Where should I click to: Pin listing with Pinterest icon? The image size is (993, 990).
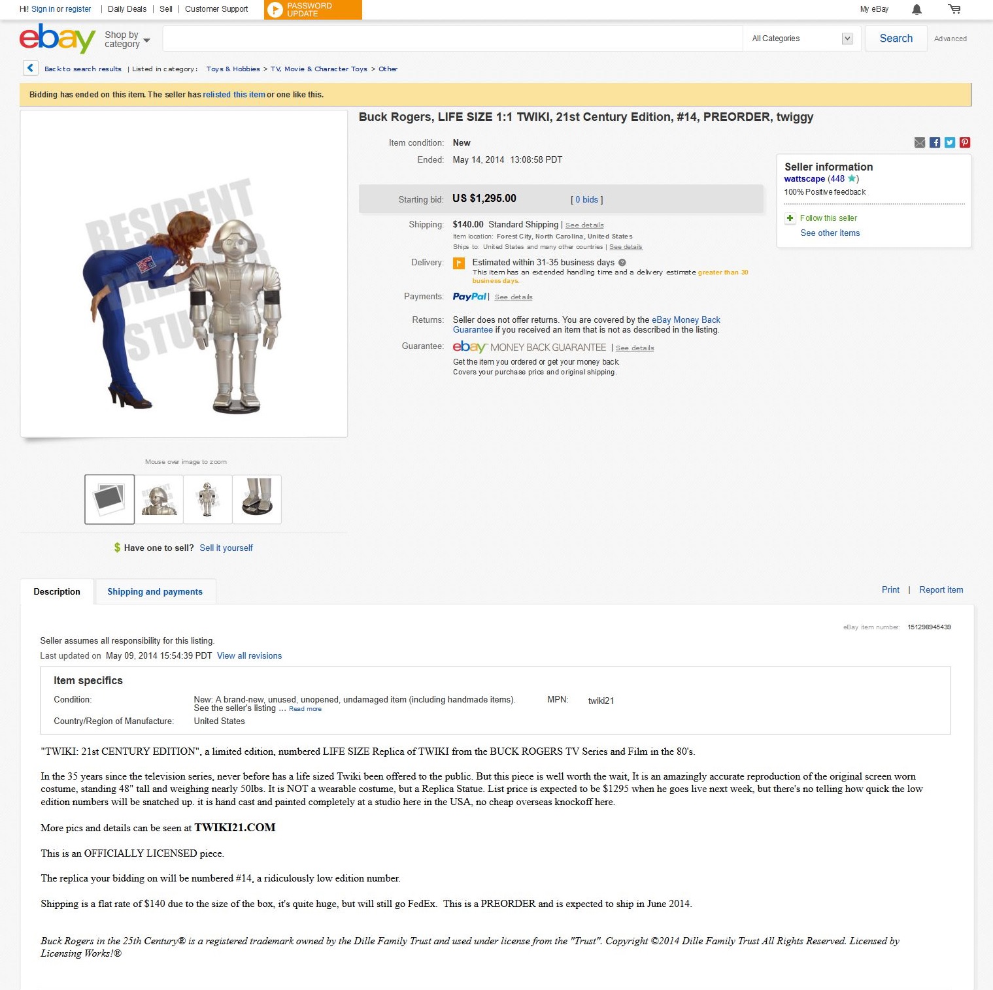[x=965, y=142]
